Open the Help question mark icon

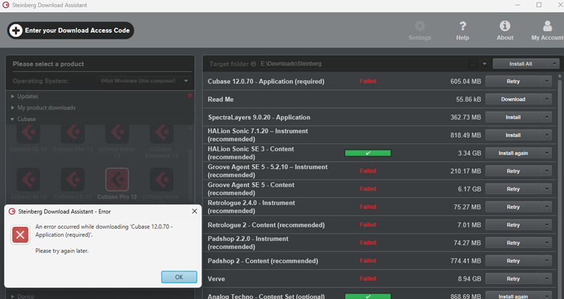(x=463, y=27)
